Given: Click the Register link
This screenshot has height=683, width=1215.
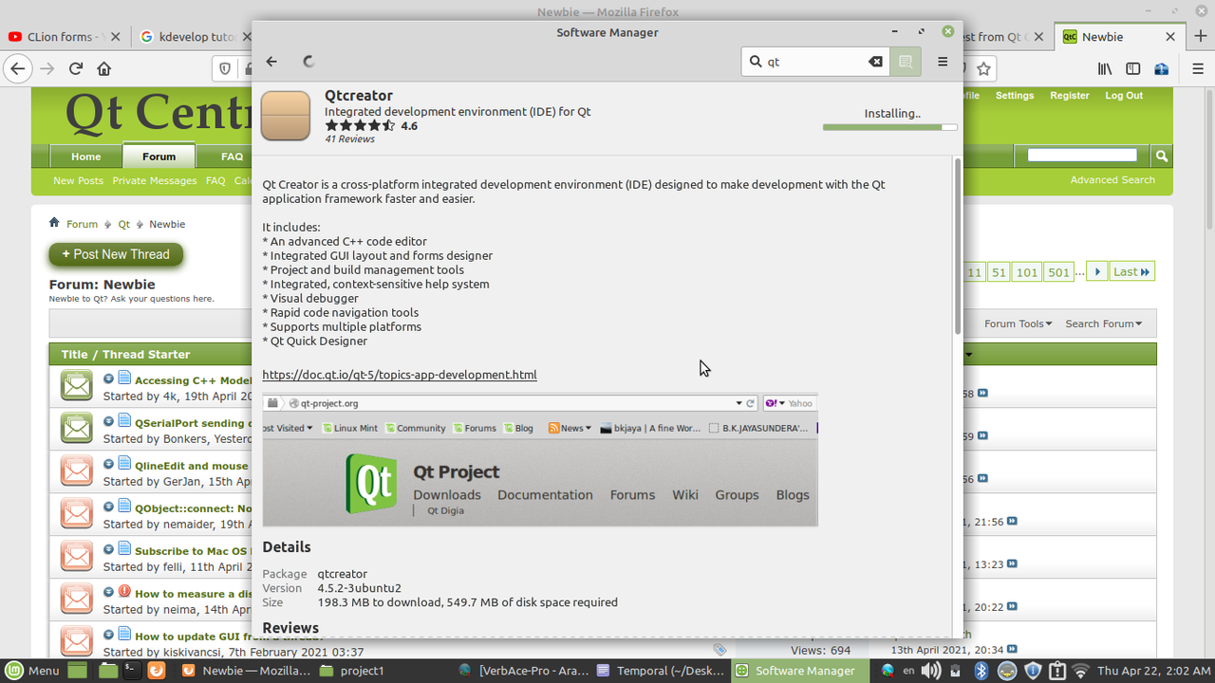Looking at the screenshot, I should pos(1070,96).
